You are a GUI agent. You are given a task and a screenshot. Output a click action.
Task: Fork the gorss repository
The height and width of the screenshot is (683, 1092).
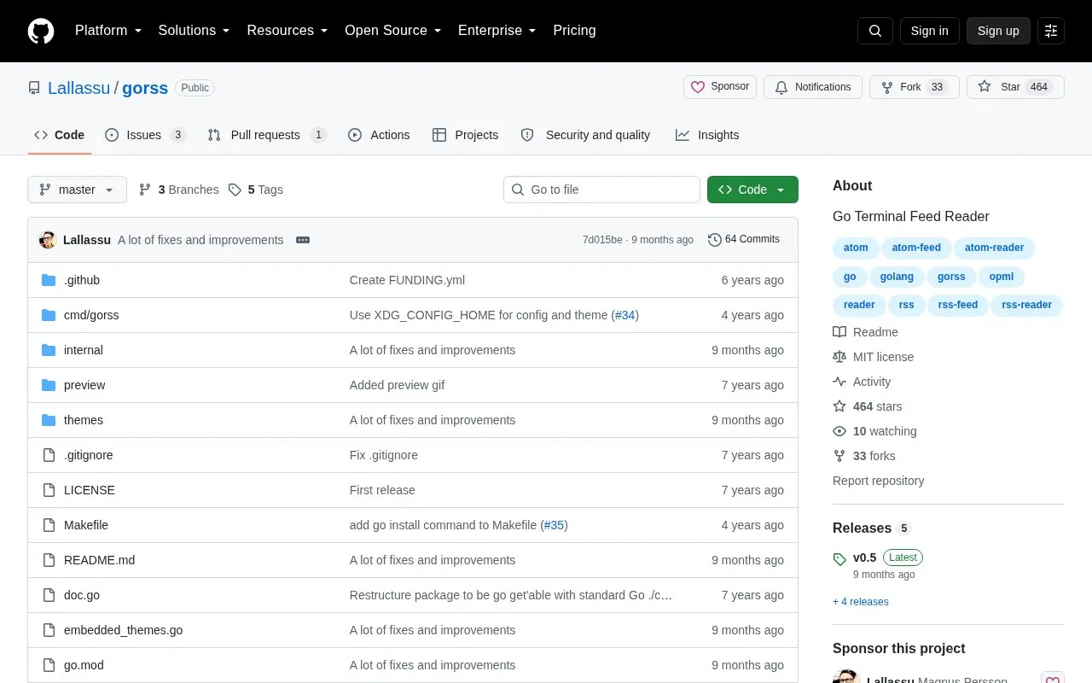coord(915,87)
